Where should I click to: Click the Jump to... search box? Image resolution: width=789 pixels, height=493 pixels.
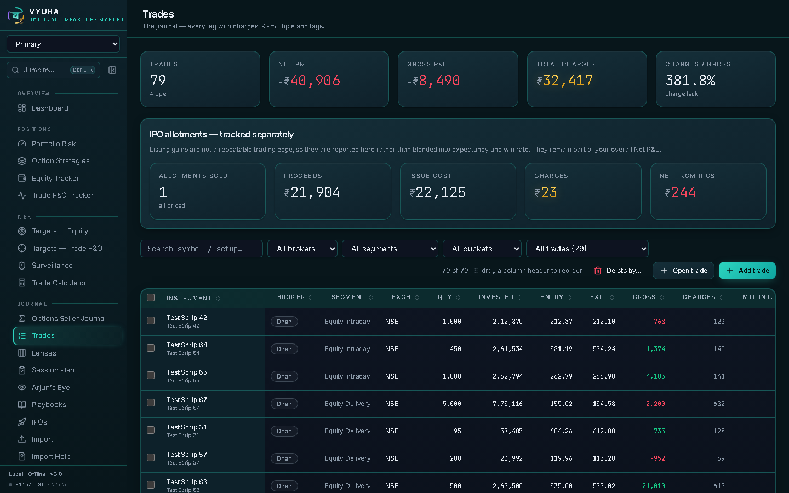[x=53, y=70]
